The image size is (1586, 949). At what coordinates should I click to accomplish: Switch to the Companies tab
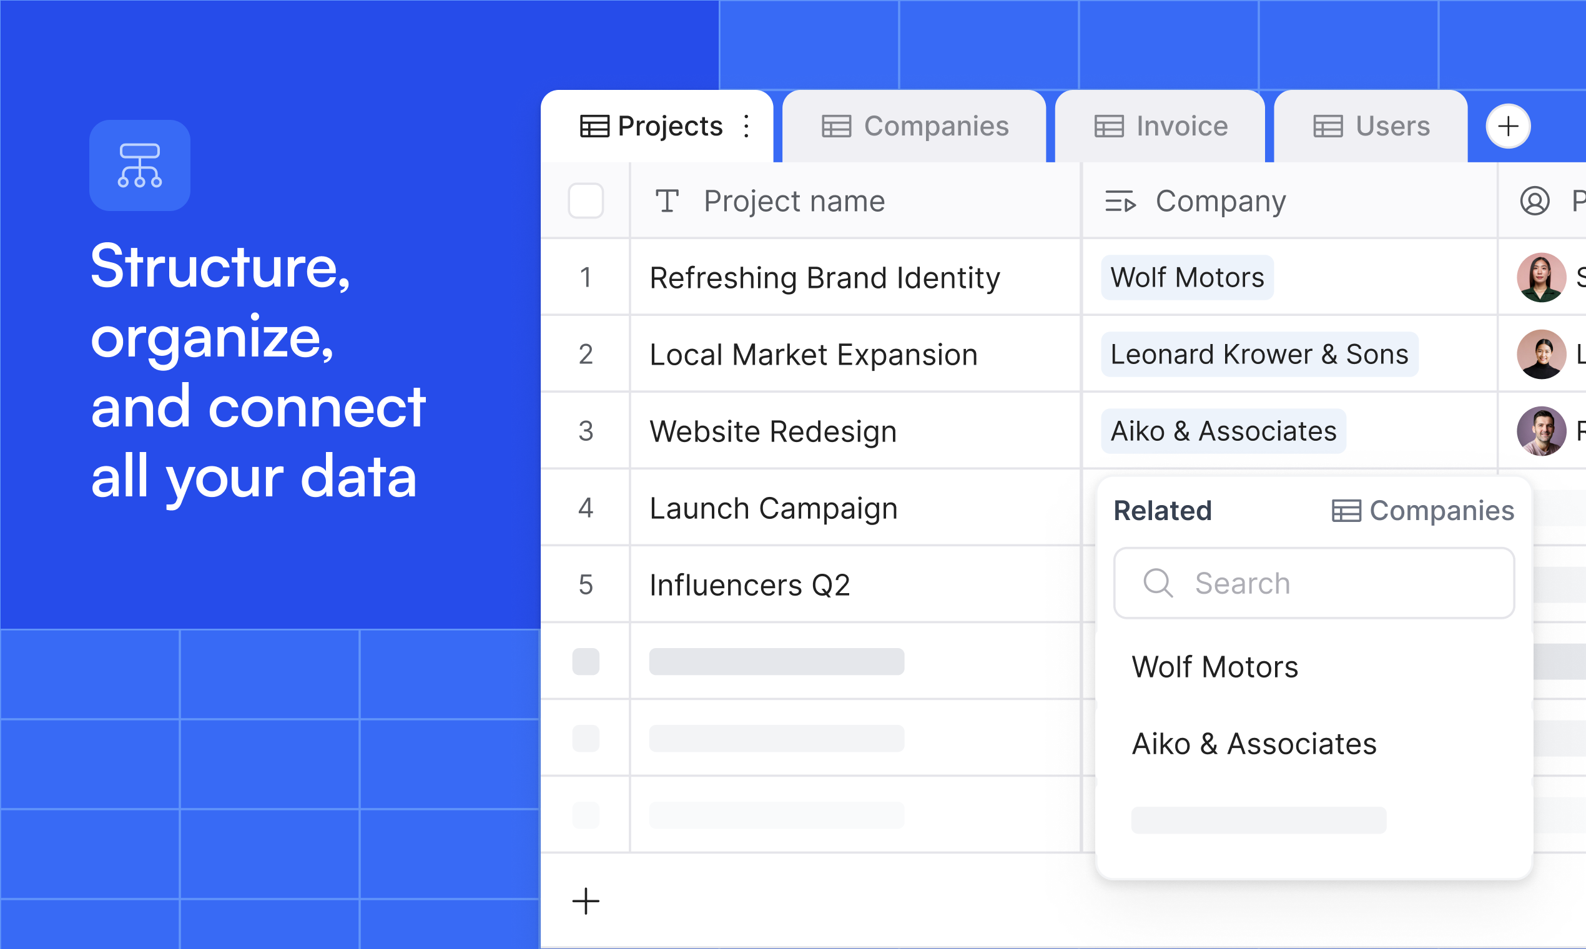point(915,126)
